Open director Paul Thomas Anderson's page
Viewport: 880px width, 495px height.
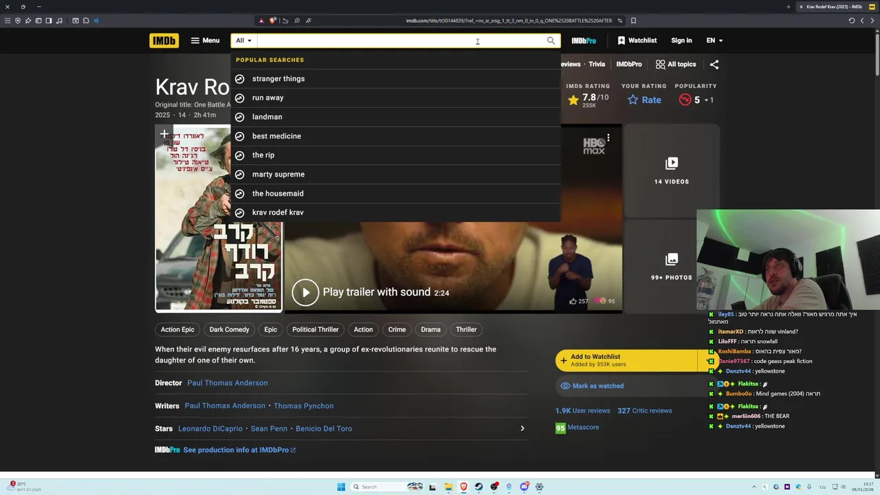click(x=228, y=383)
